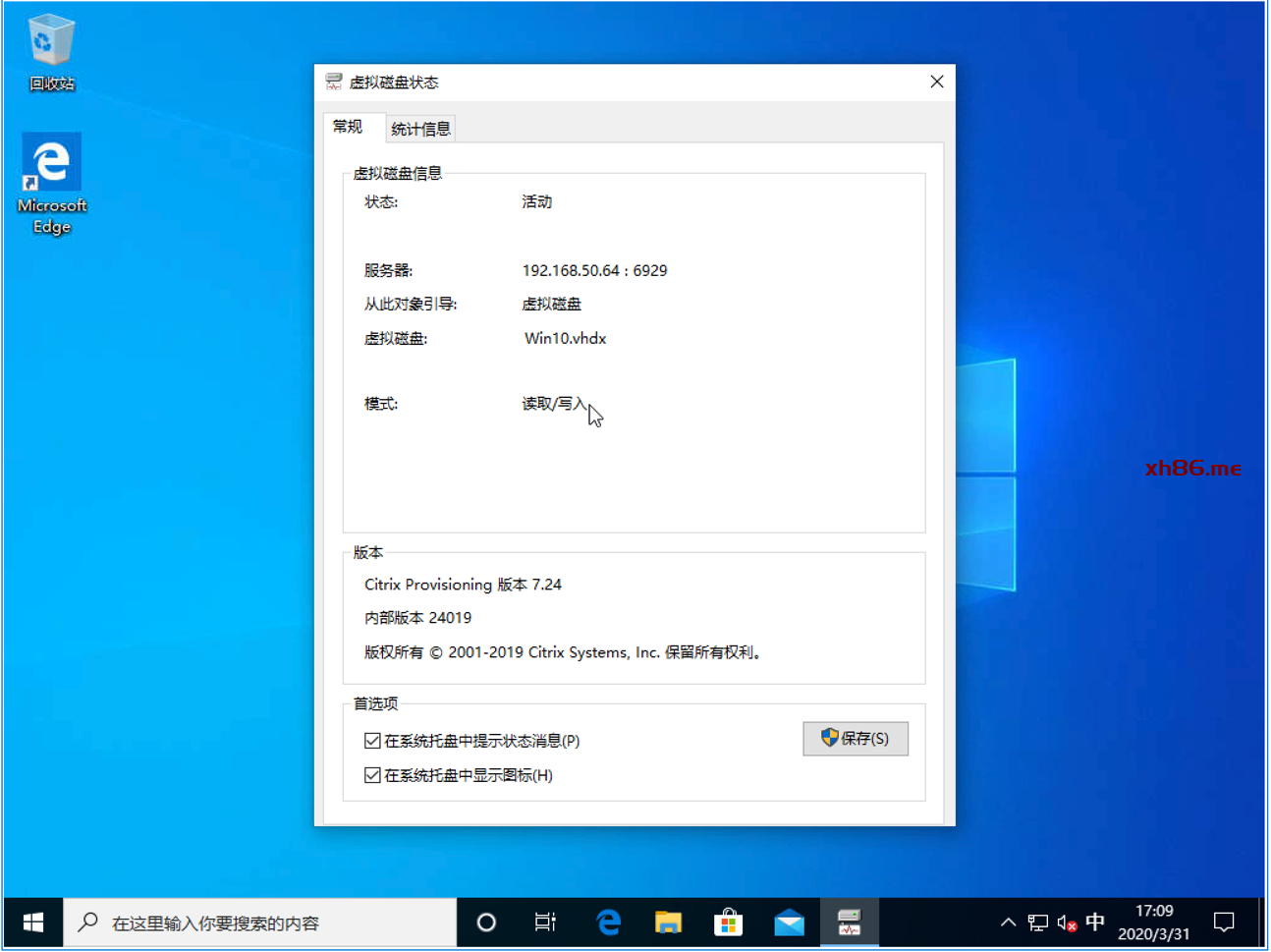This screenshot has height=952, width=1271.
Task: Click the virtual disk icon in the dialog title bar
Action: (334, 82)
